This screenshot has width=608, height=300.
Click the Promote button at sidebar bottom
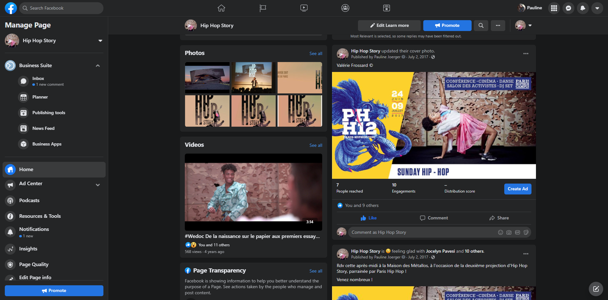54,291
